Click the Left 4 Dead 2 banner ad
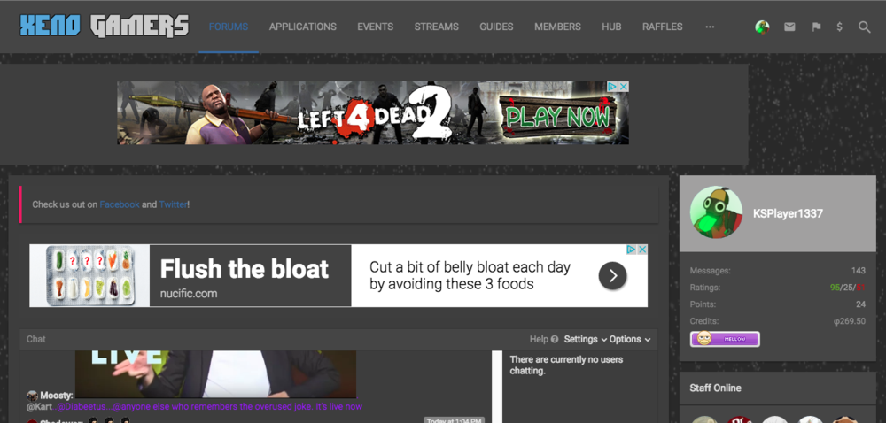 click(x=373, y=112)
